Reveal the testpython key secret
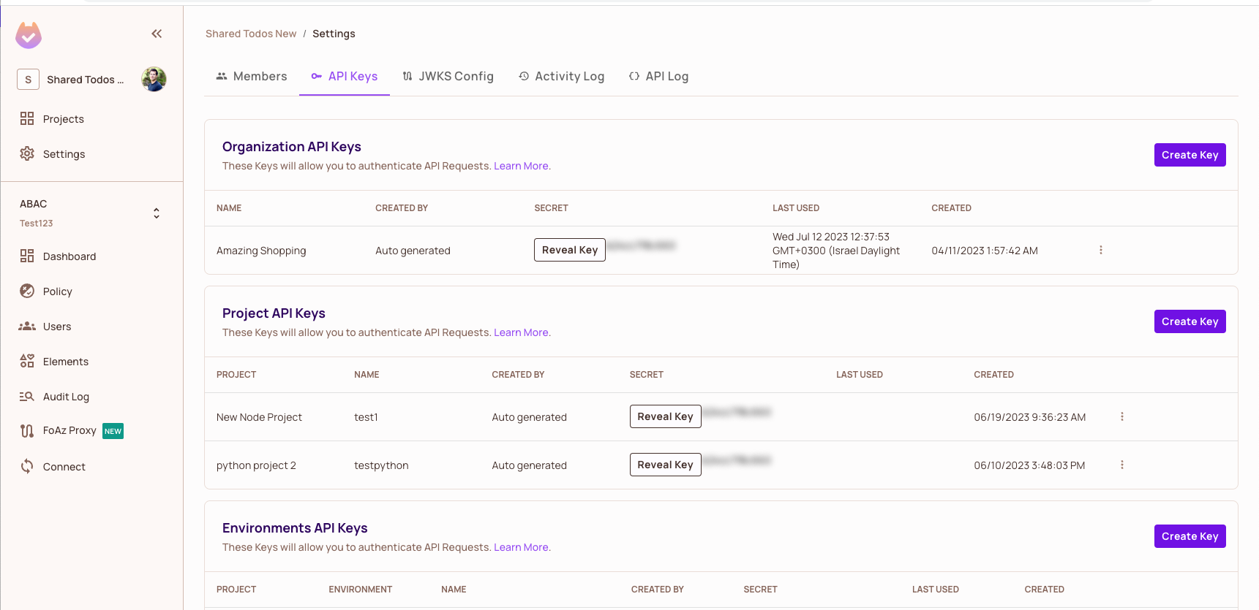The image size is (1259, 610). [666, 465]
